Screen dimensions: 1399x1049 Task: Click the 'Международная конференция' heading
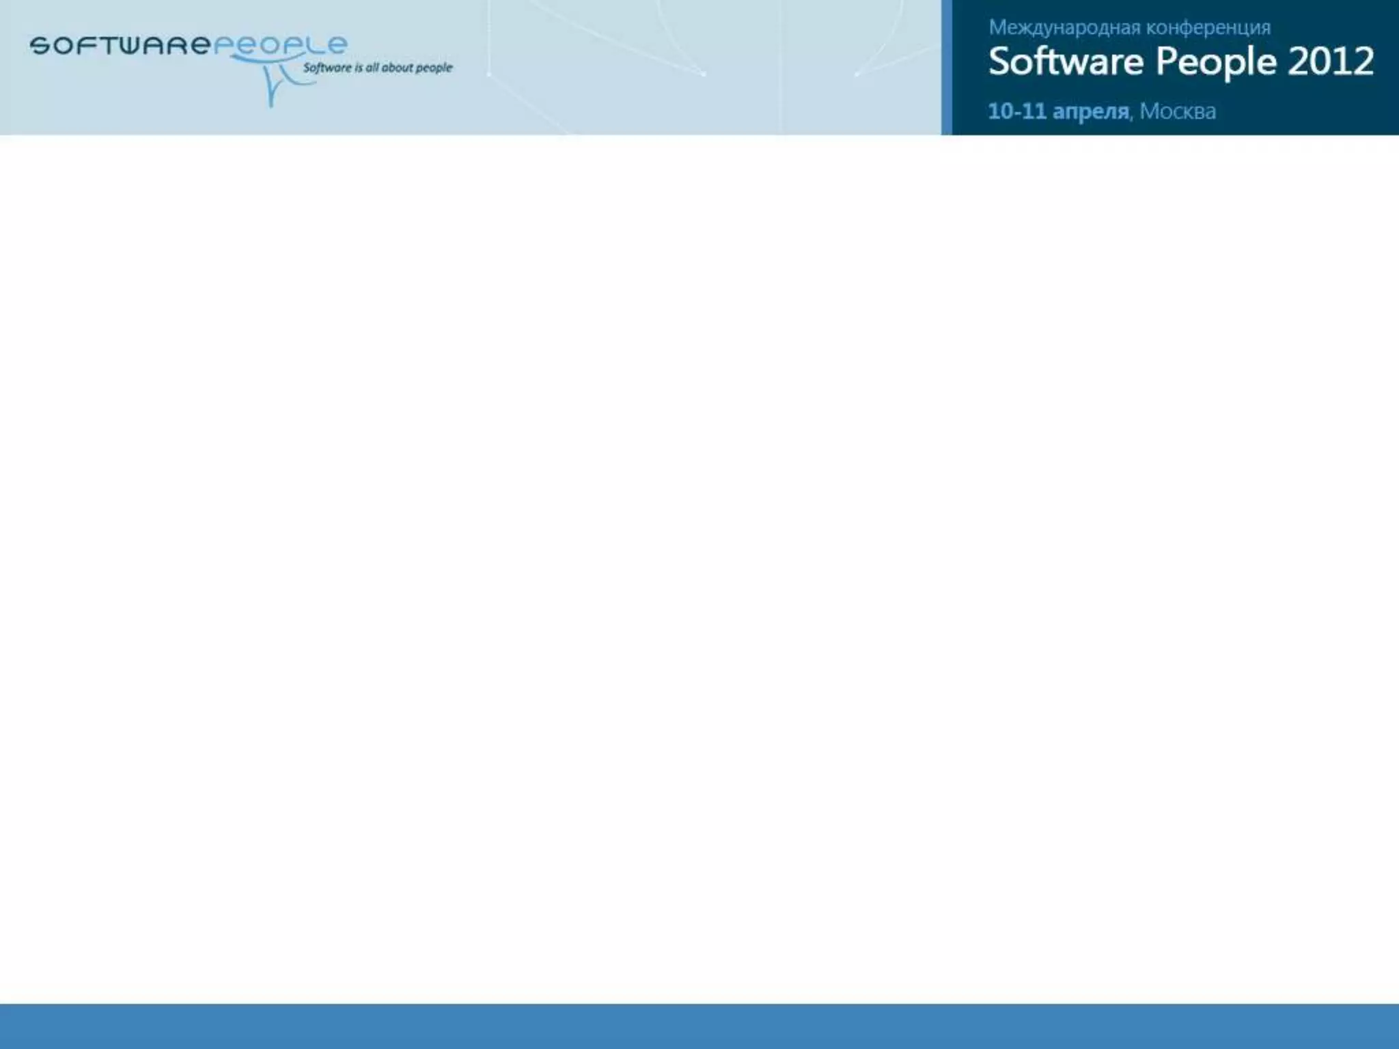(x=1129, y=27)
